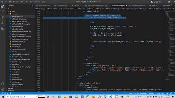Image resolution: width=175 pixels, height=98 pixels.
Task: Open the Run menu
Action: 31,2
